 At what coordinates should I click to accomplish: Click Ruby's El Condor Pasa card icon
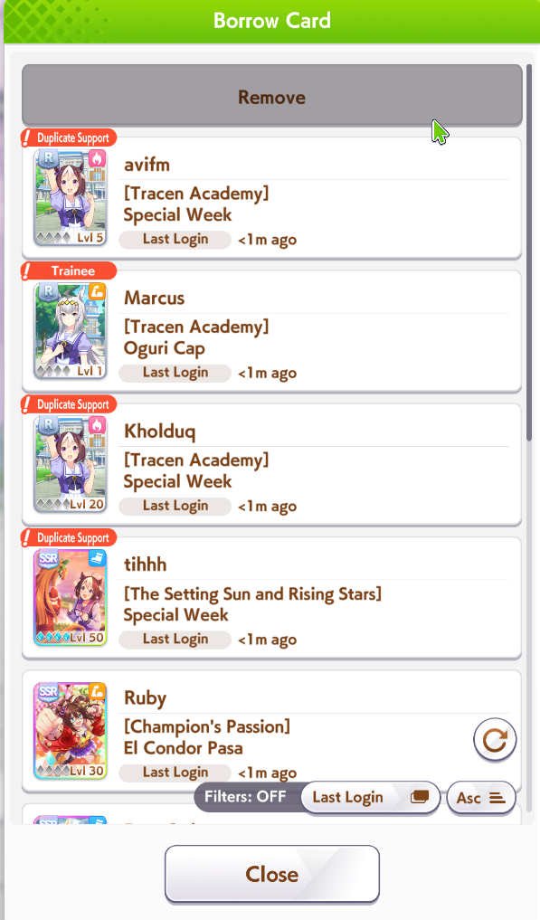point(71,730)
